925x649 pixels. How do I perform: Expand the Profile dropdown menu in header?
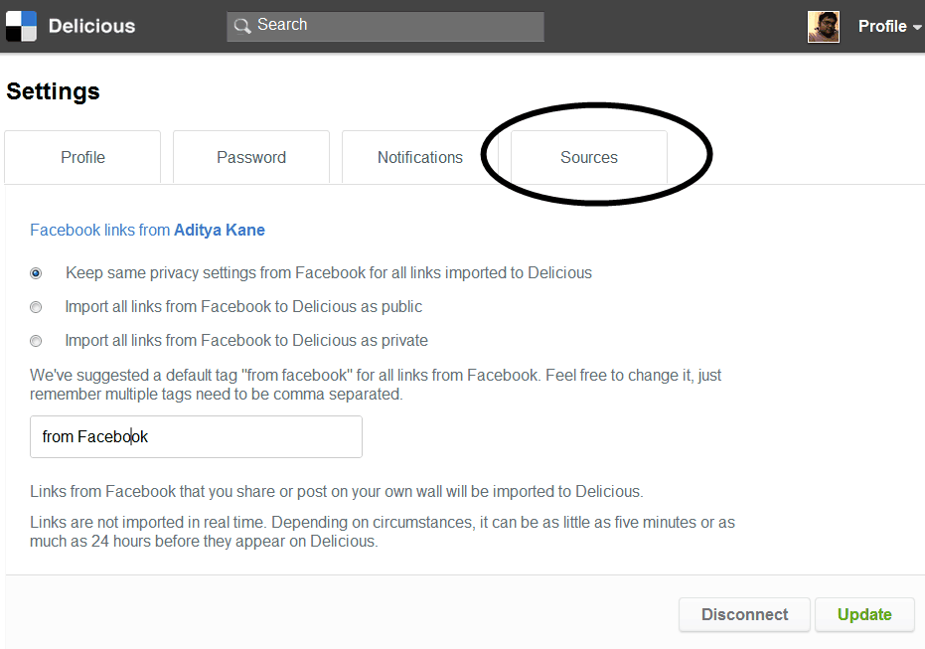[x=889, y=27]
